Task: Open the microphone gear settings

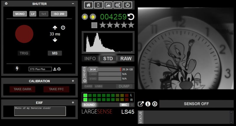Action: pyautogui.click(x=132, y=105)
